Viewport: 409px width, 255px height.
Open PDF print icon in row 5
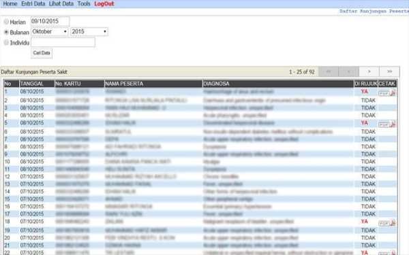tap(388, 124)
